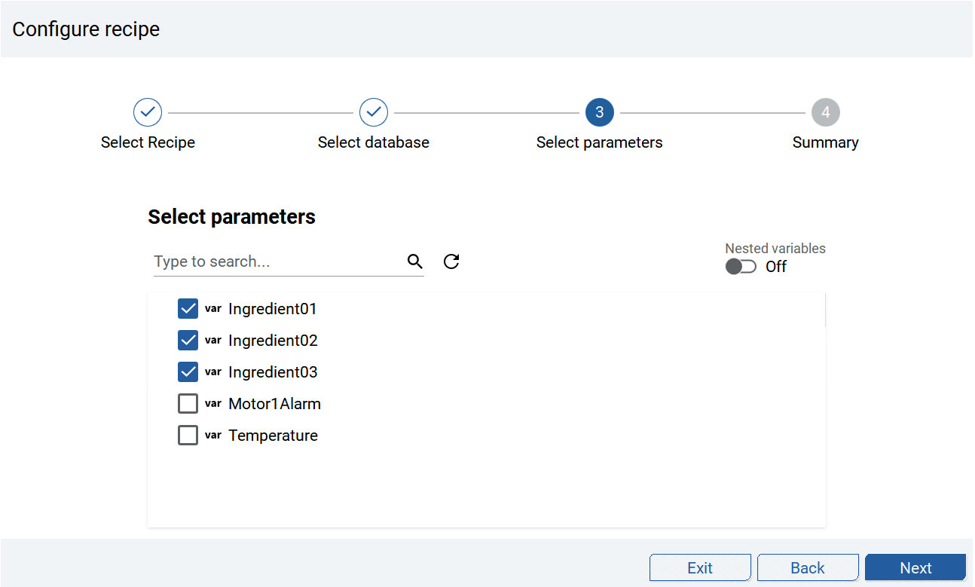Uncheck the Ingredient02 checkbox
The image size is (975, 587).
point(188,341)
